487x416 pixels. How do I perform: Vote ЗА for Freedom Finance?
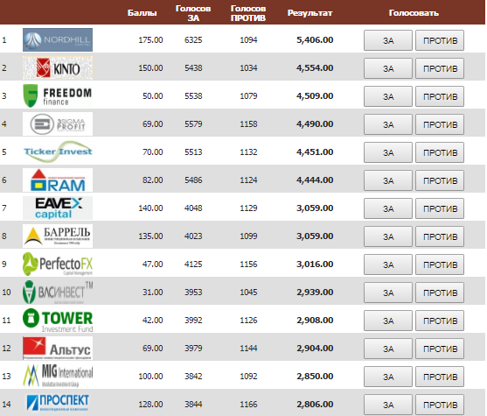tap(388, 96)
